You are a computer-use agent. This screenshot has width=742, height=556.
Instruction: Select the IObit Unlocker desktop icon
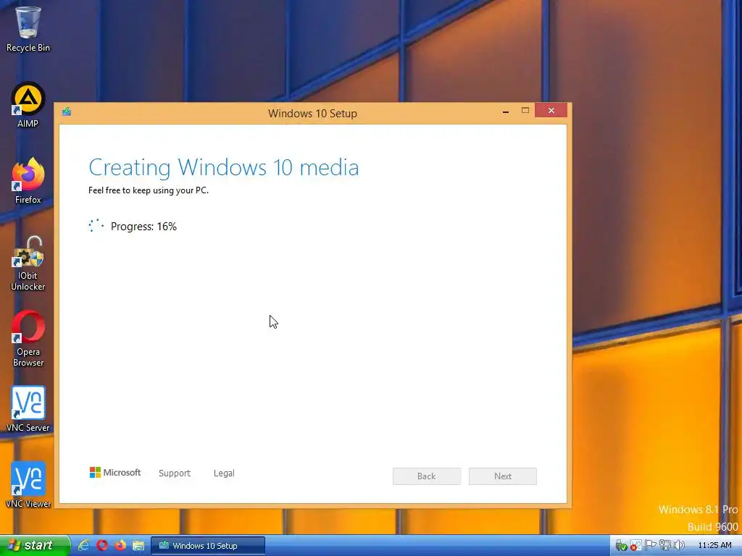pos(28,264)
